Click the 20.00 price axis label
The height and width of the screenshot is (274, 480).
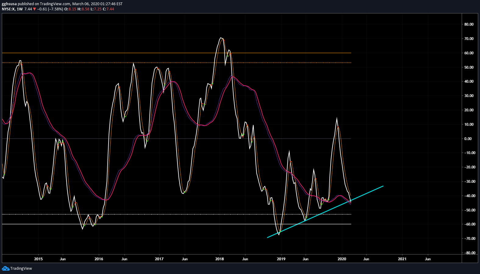(x=469, y=110)
